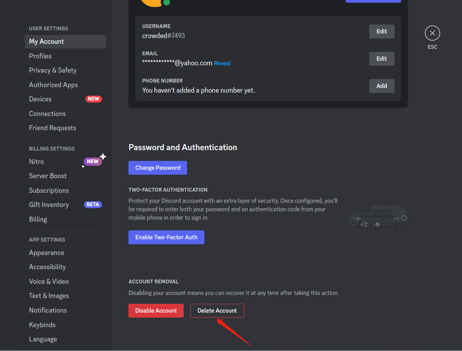
Task: Click the treasure chest security illustration
Action: tap(378, 216)
